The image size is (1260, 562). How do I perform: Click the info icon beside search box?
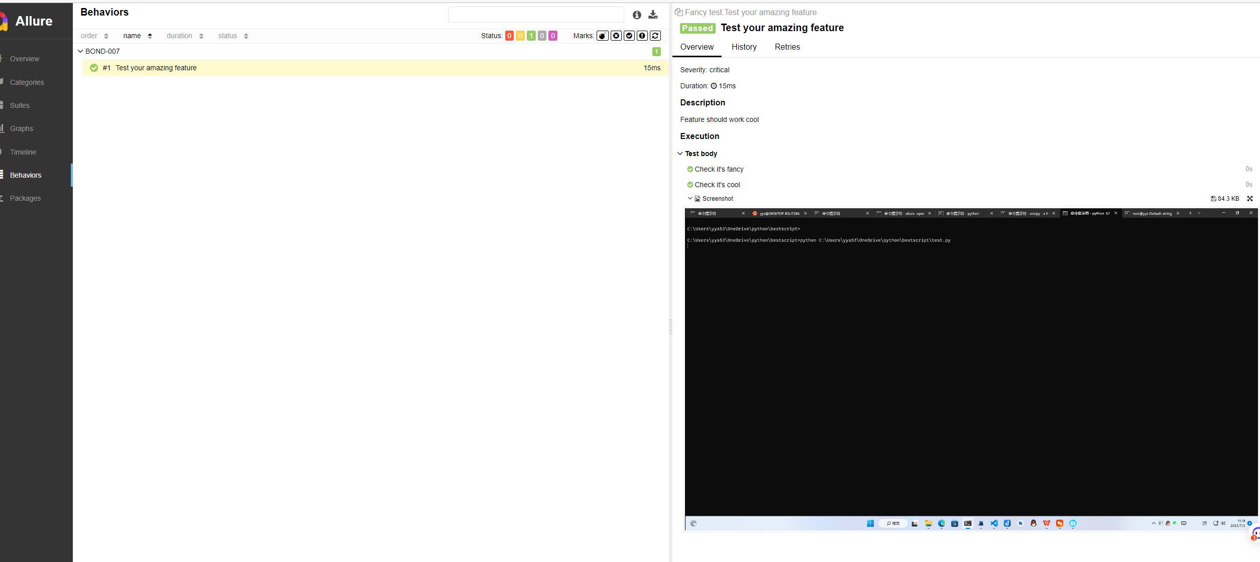tap(637, 15)
